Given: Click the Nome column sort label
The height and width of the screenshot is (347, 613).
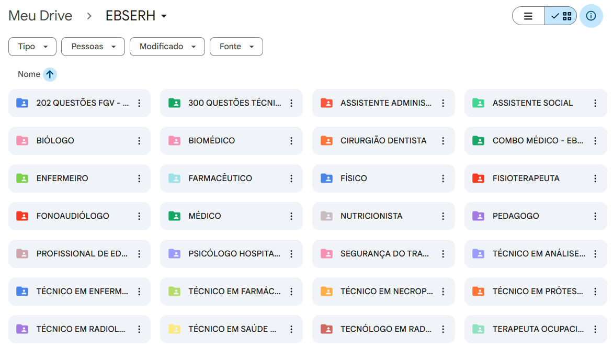Looking at the screenshot, I should pos(29,74).
